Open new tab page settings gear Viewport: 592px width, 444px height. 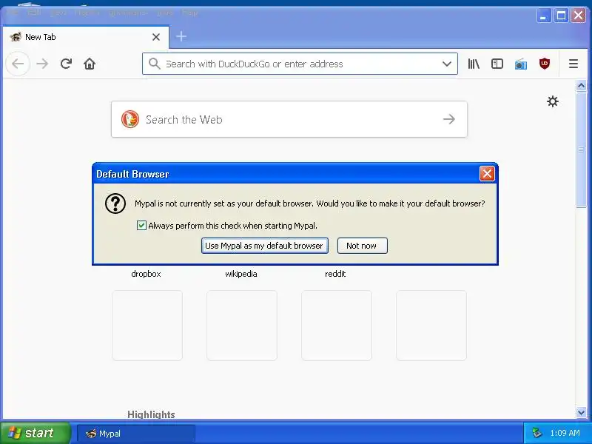[552, 101]
